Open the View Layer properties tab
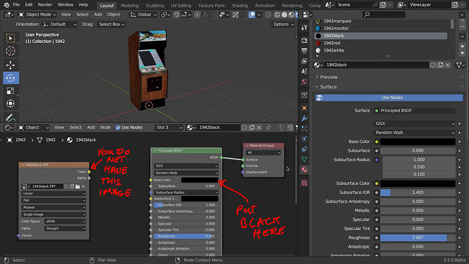 (305, 61)
